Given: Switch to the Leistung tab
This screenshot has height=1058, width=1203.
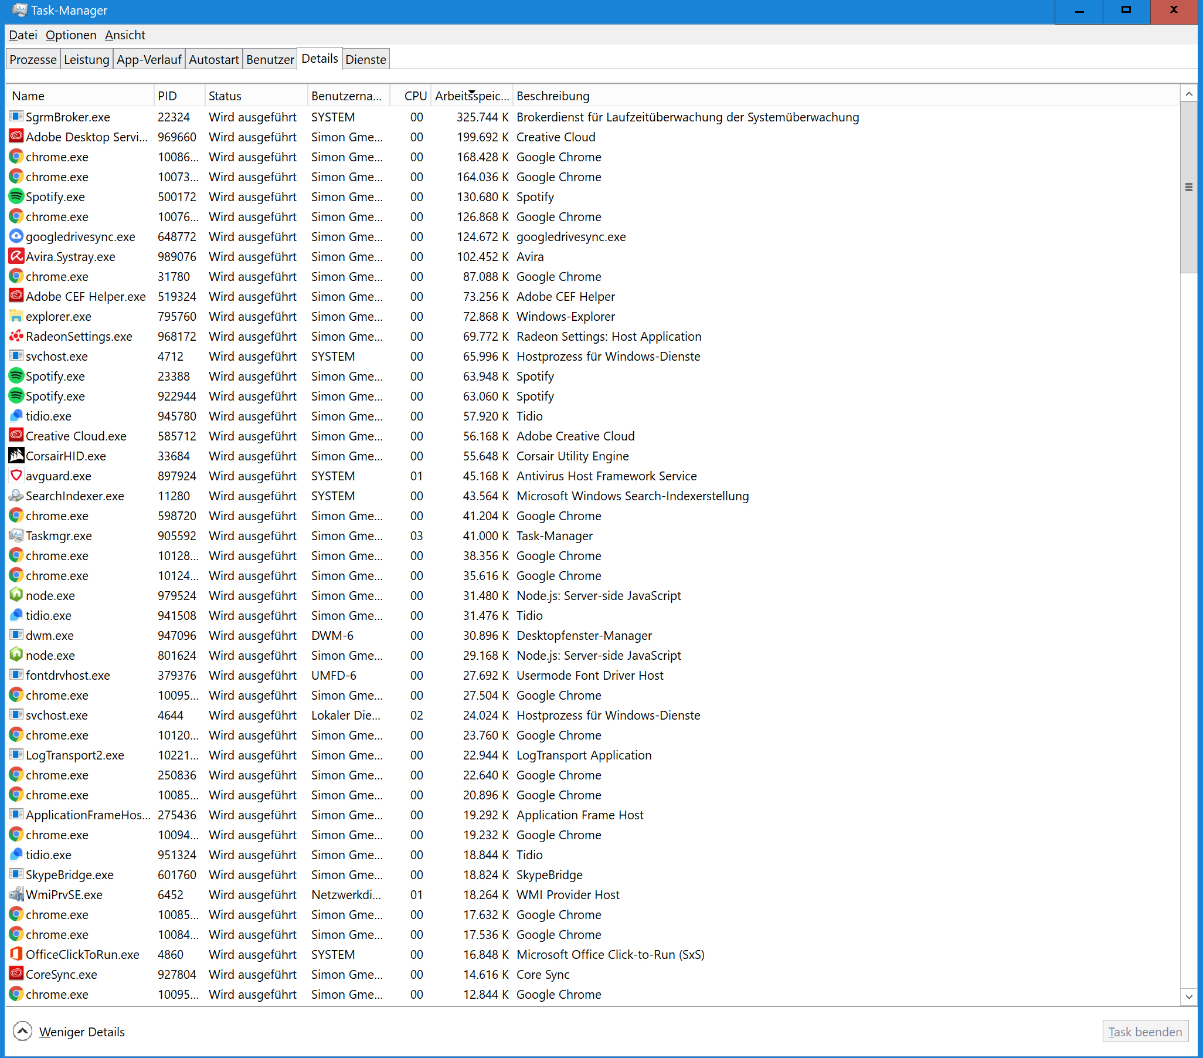Looking at the screenshot, I should click(87, 59).
